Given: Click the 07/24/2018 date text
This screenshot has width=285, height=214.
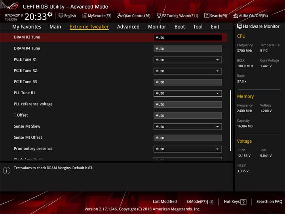Looking at the screenshot, I should point(14,15).
